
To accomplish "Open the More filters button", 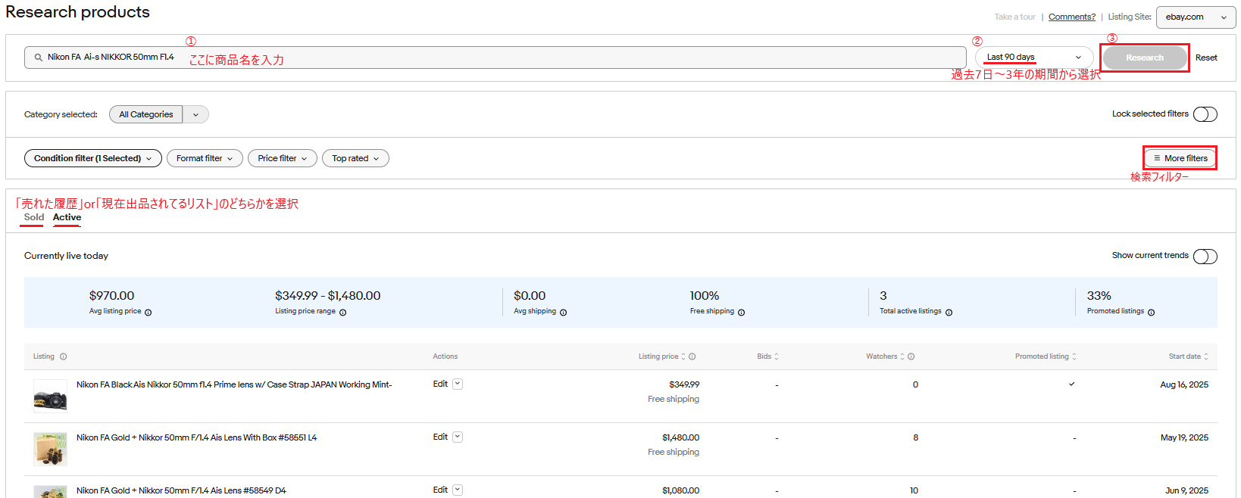I will point(1180,158).
